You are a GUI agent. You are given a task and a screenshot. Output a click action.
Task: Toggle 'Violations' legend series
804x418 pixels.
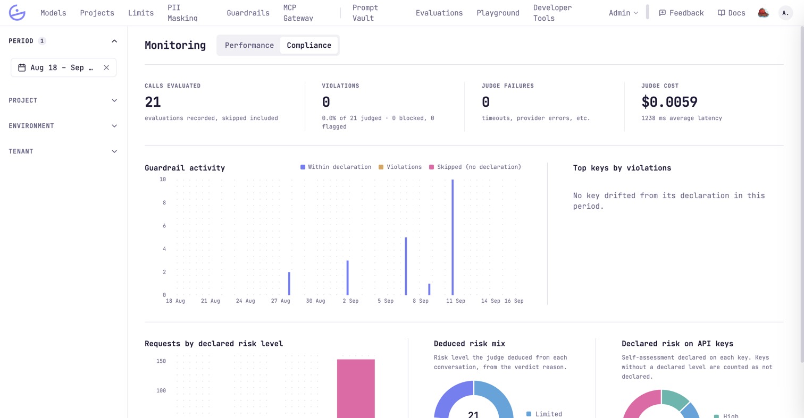(400, 167)
